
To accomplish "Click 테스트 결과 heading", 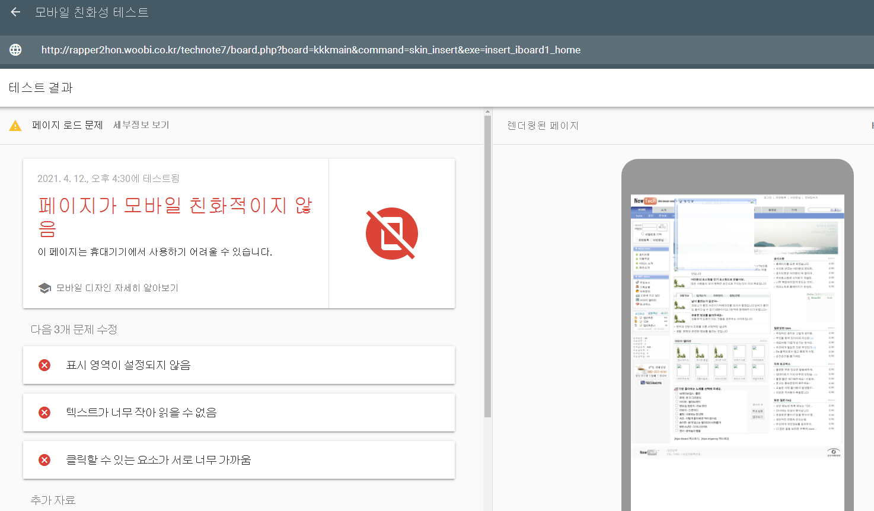I will pyautogui.click(x=41, y=88).
